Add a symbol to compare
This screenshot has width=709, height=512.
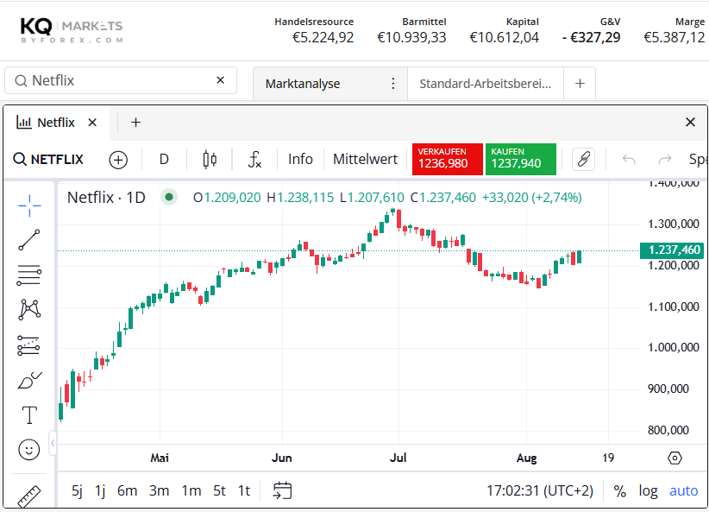[118, 160]
